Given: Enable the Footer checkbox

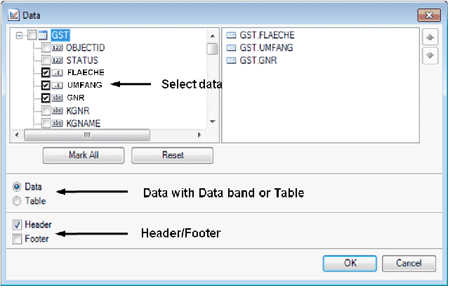Looking at the screenshot, I should point(17,239).
